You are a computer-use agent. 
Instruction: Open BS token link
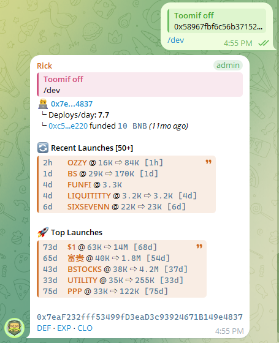pyautogui.click(x=72, y=174)
